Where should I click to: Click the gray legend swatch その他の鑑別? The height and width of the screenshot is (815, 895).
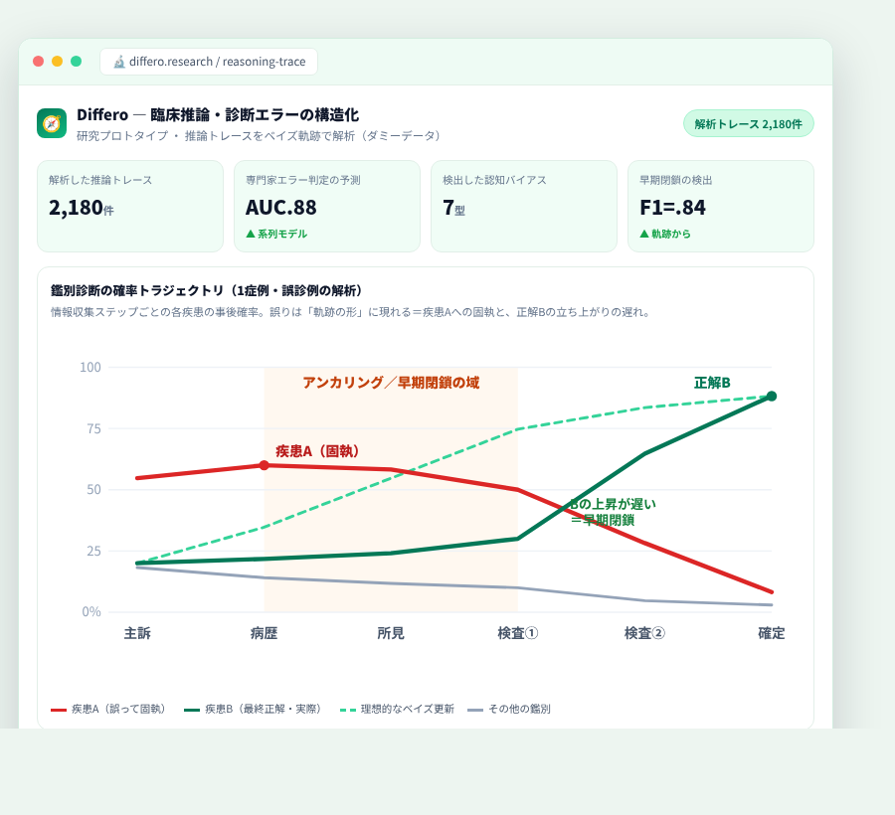click(475, 710)
